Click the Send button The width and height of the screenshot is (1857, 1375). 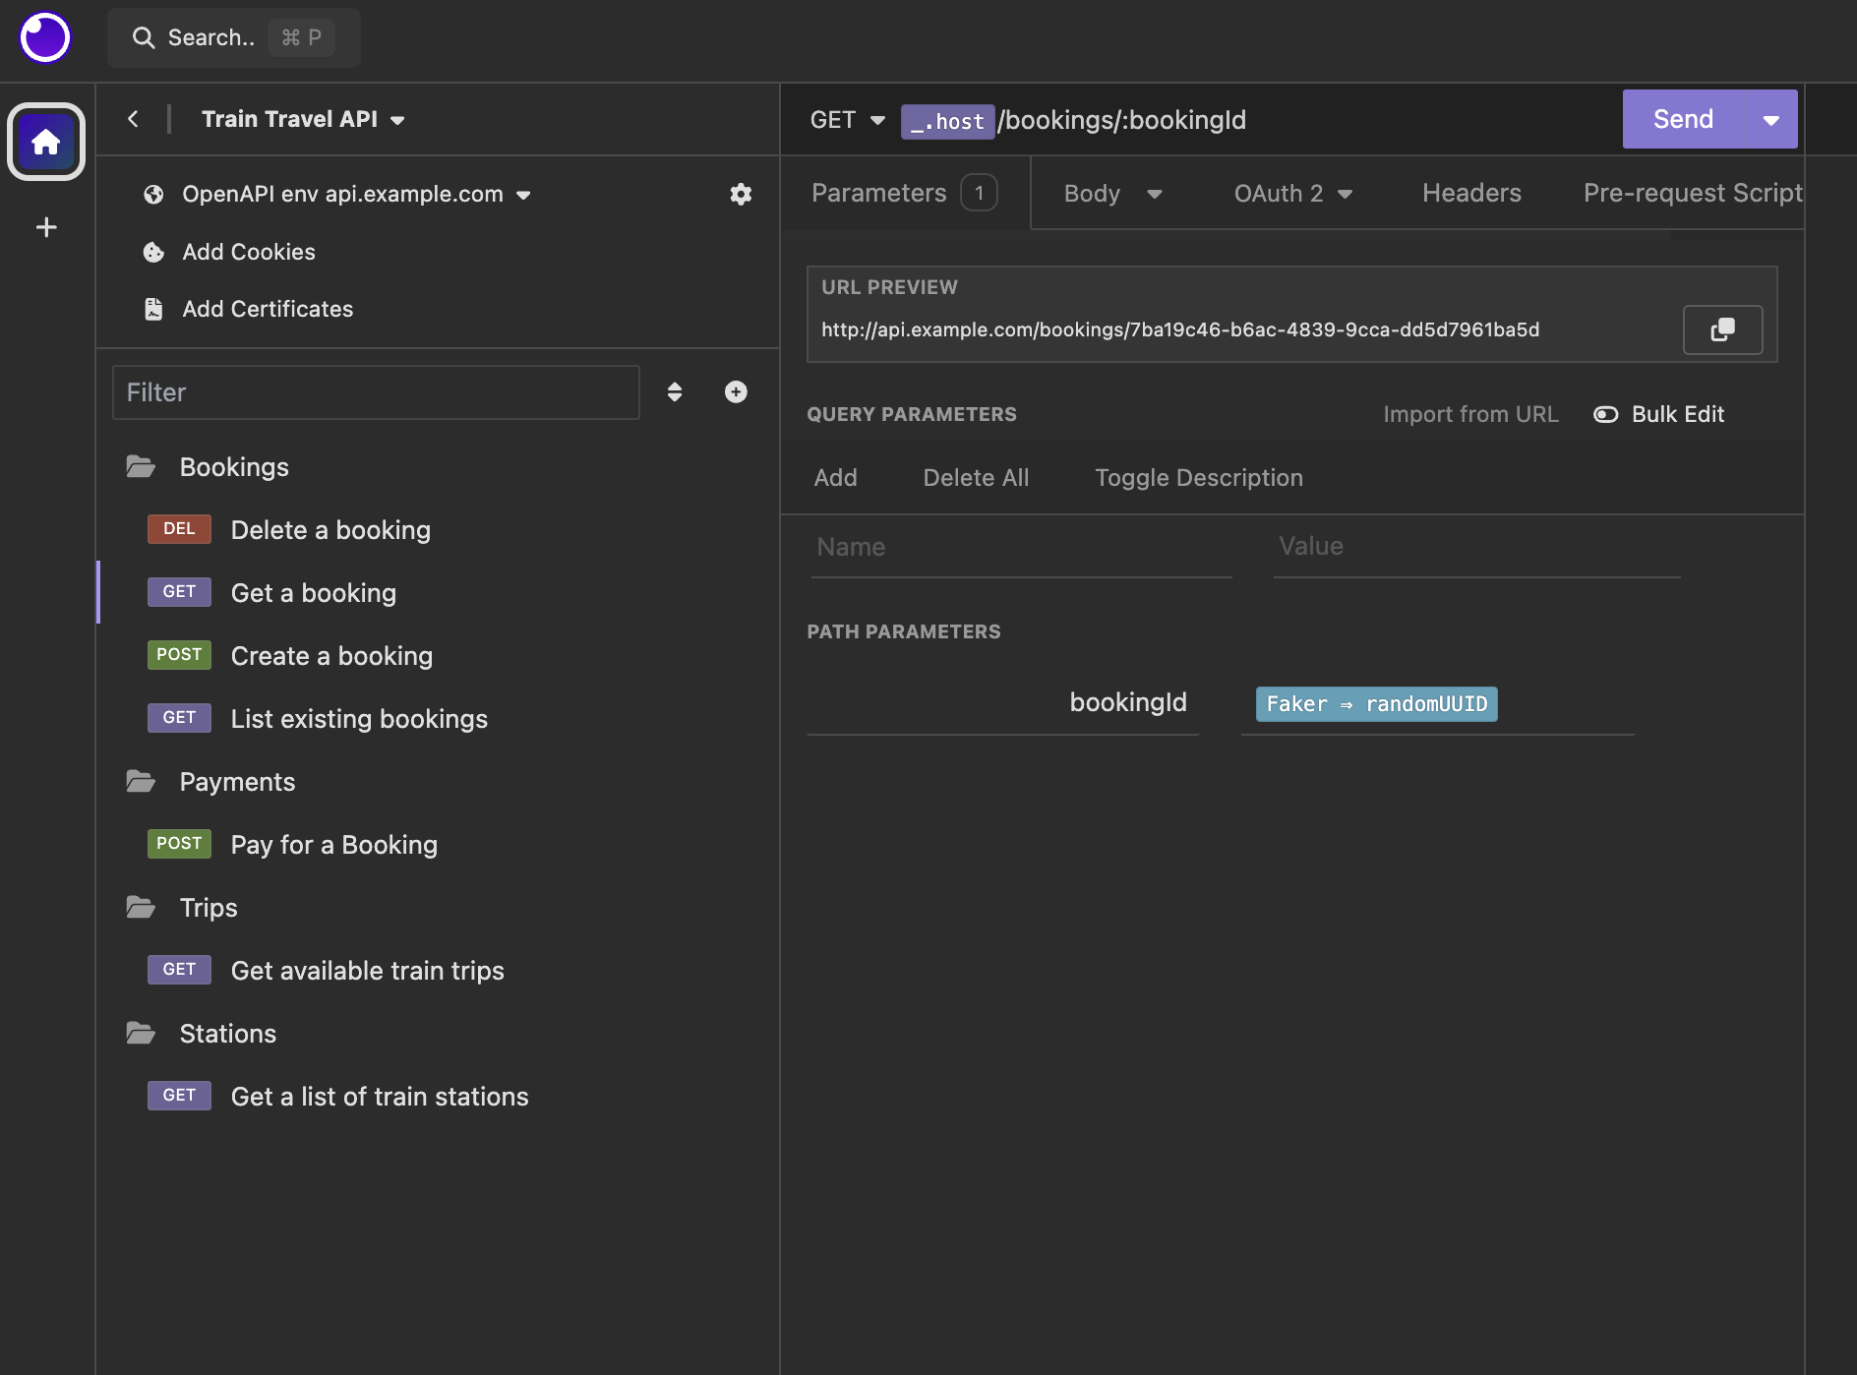point(1681,119)
